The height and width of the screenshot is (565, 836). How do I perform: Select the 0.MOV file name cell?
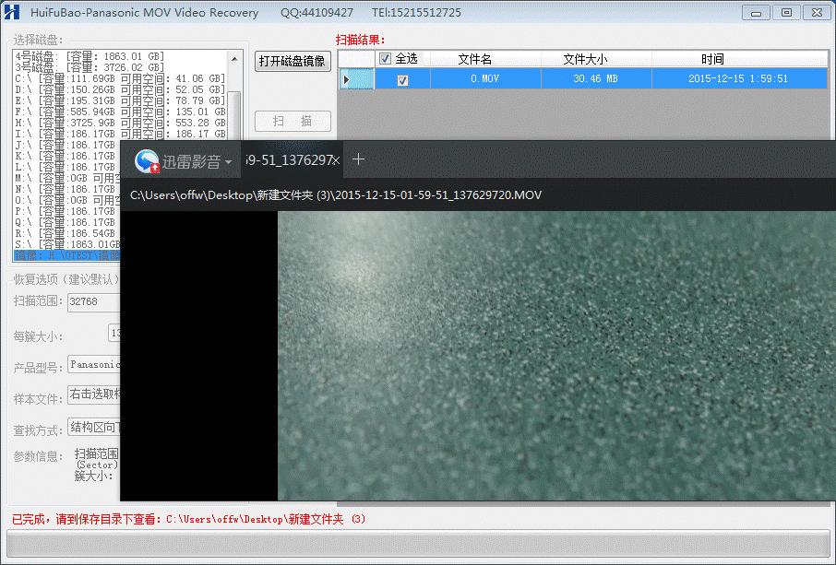click(485, 79)
